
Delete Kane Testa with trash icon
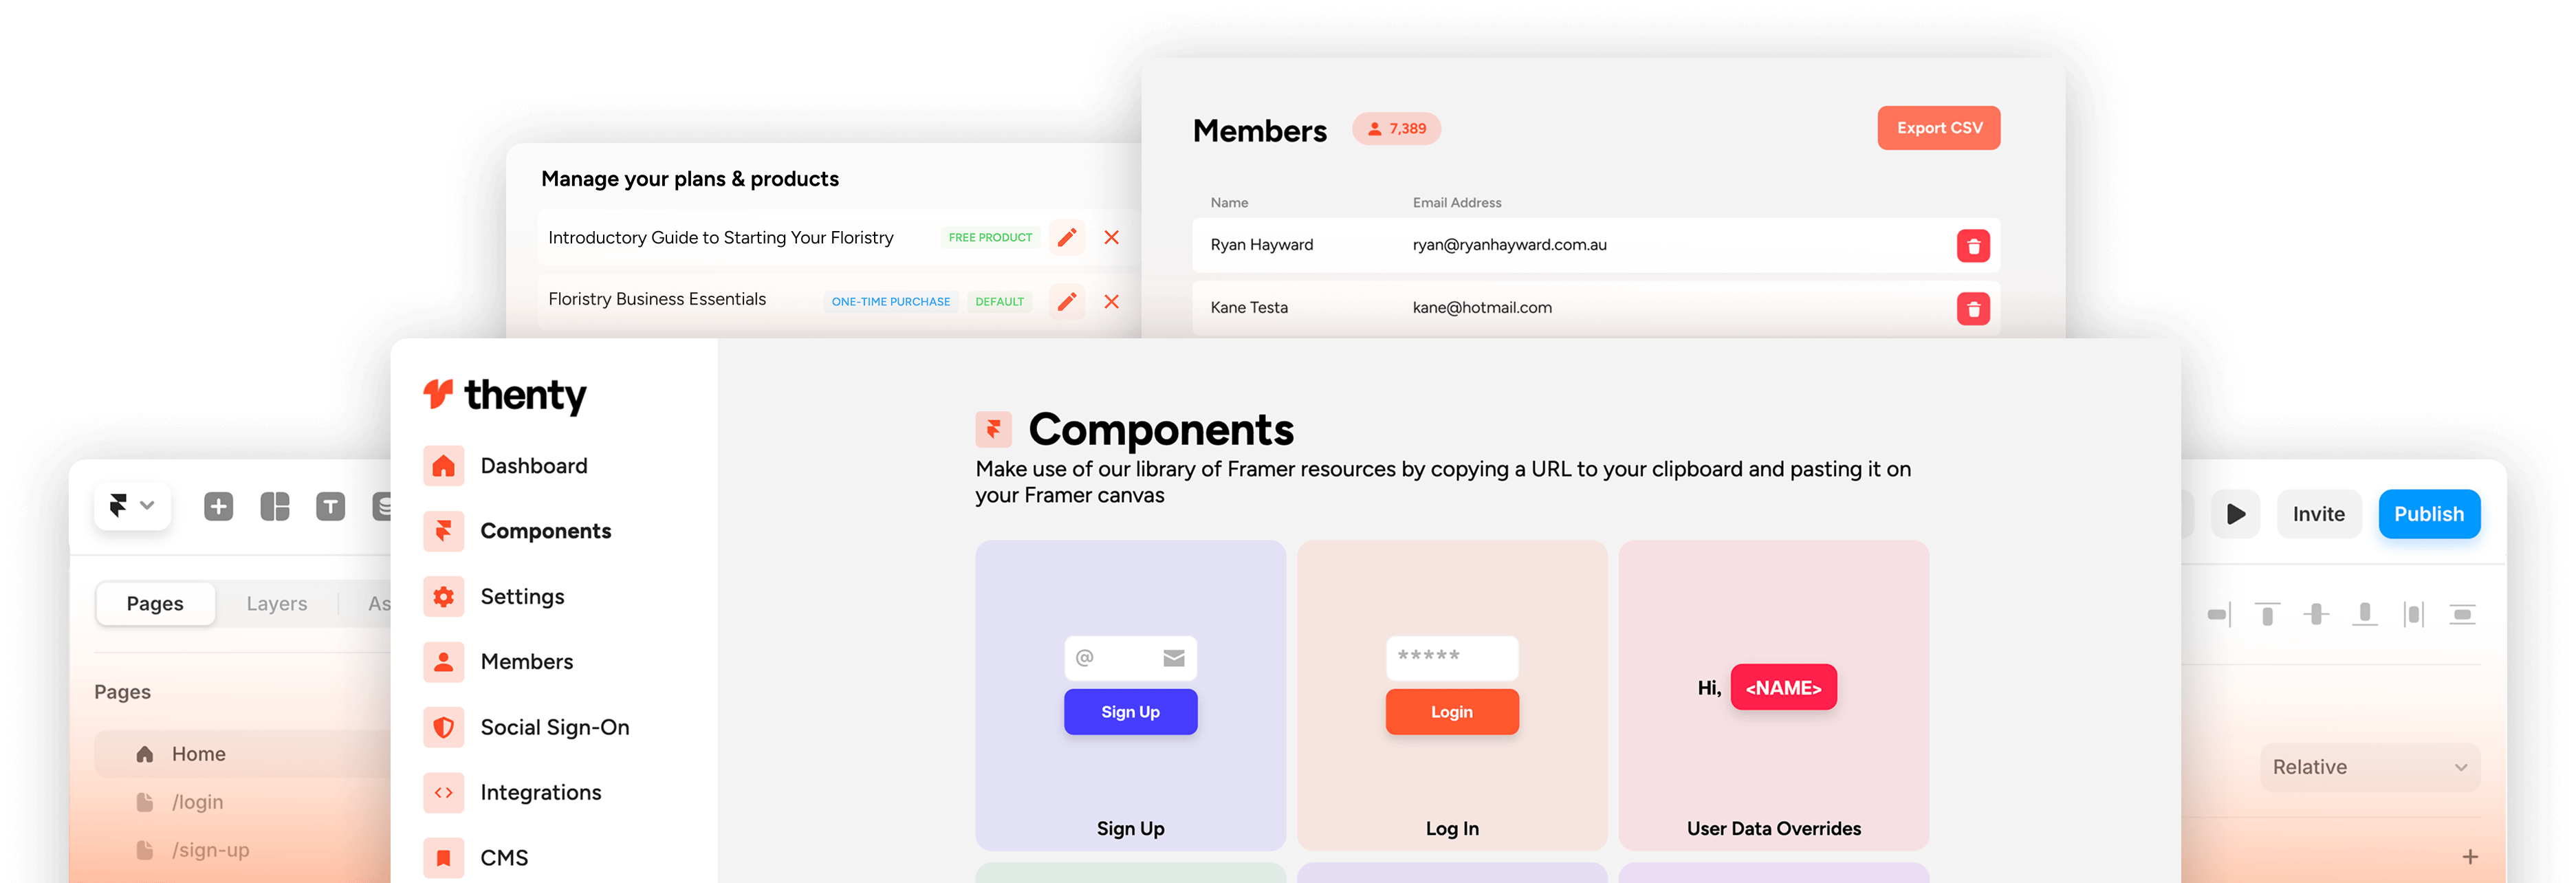pos(1973,309)
